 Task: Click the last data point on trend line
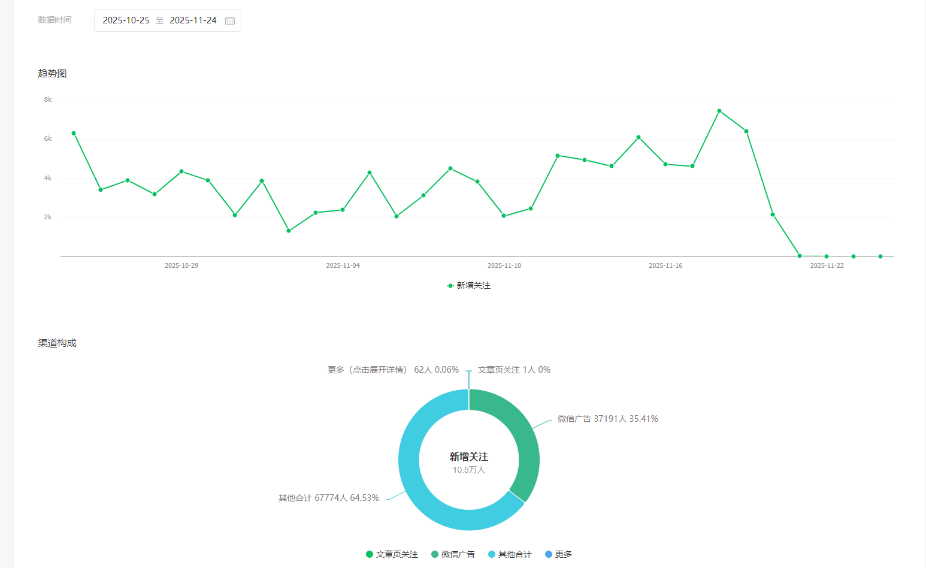[880, 256]
